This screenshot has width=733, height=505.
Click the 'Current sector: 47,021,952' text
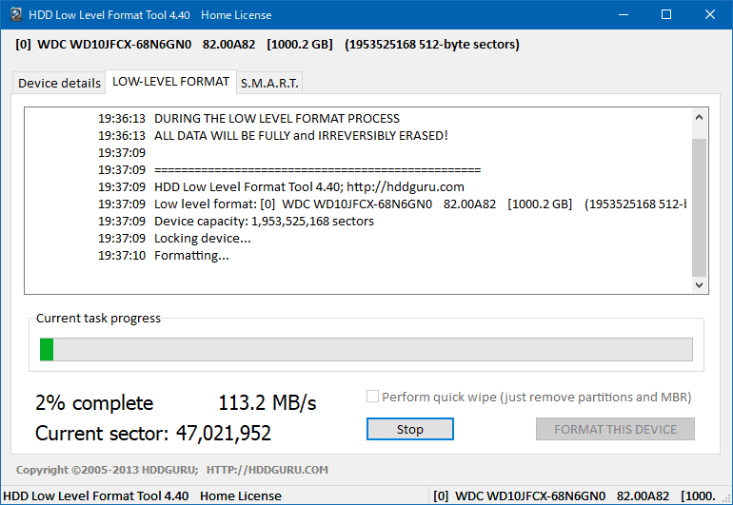pyautogui.click(x=153, y=433)
